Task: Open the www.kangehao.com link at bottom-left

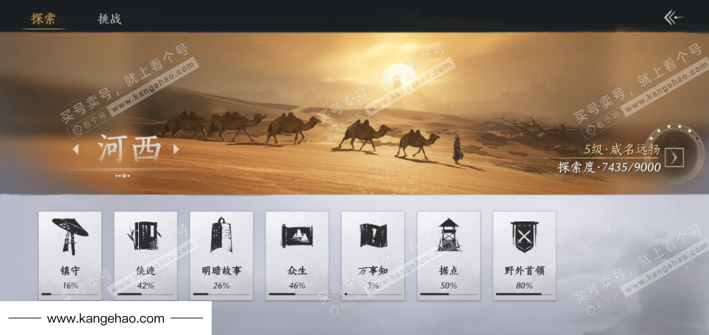Action: pyautogui.click(x=106, y=319)
